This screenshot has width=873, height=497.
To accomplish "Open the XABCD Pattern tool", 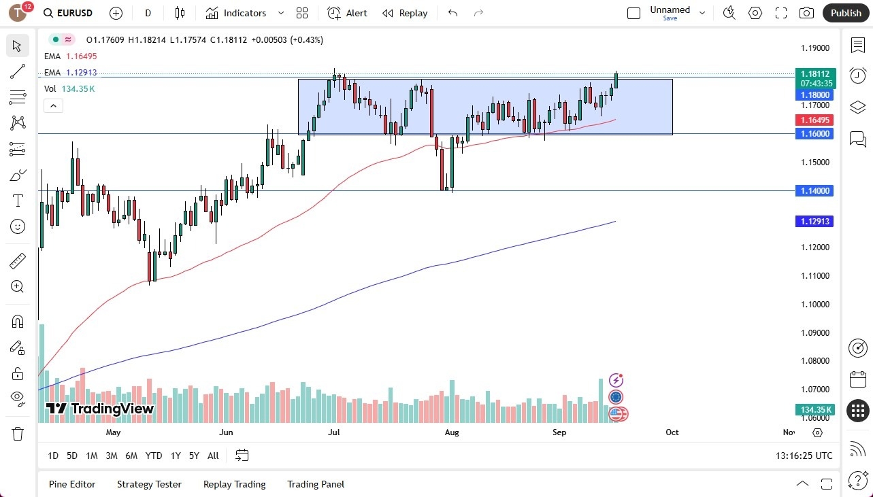I will (x=17, y=123).
